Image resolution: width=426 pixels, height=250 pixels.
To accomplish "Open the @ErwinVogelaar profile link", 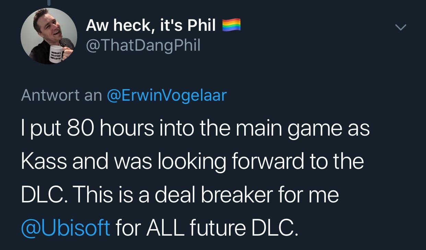I will [167, 95].
